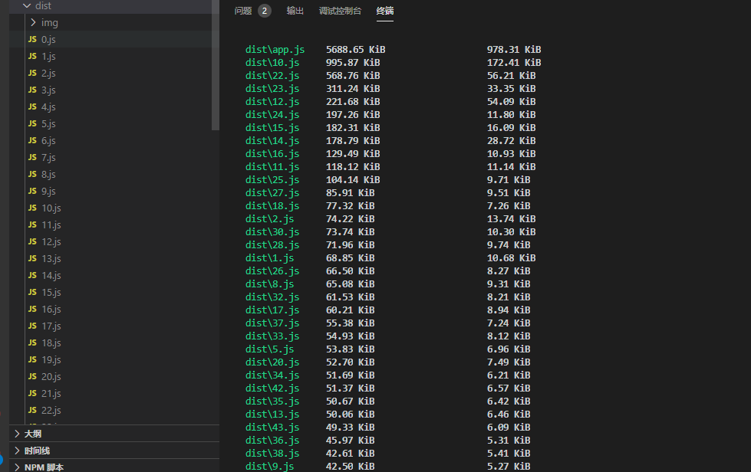751x472 pixels.
Task: Click dist\2.js in terminal output
Action: click(270, 219)
